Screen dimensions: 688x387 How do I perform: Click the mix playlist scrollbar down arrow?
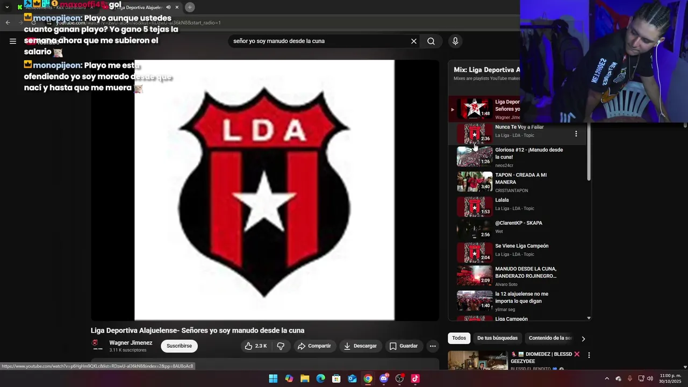point(589,318)
